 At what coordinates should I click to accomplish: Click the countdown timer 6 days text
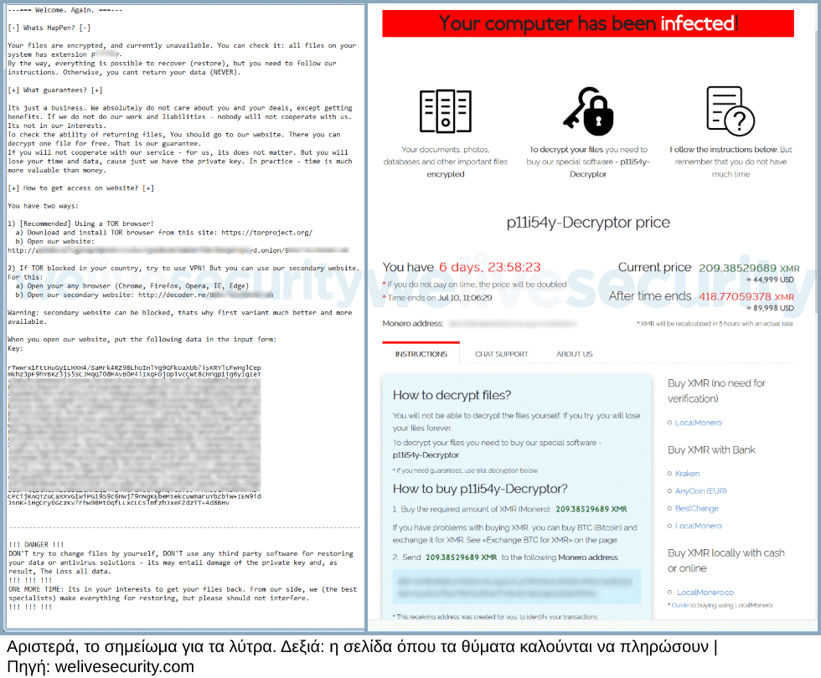click(x=489, y=267)
